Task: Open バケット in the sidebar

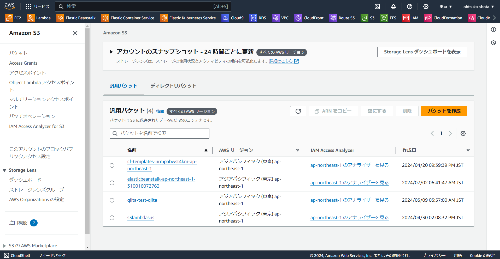Action: [18, 53]
